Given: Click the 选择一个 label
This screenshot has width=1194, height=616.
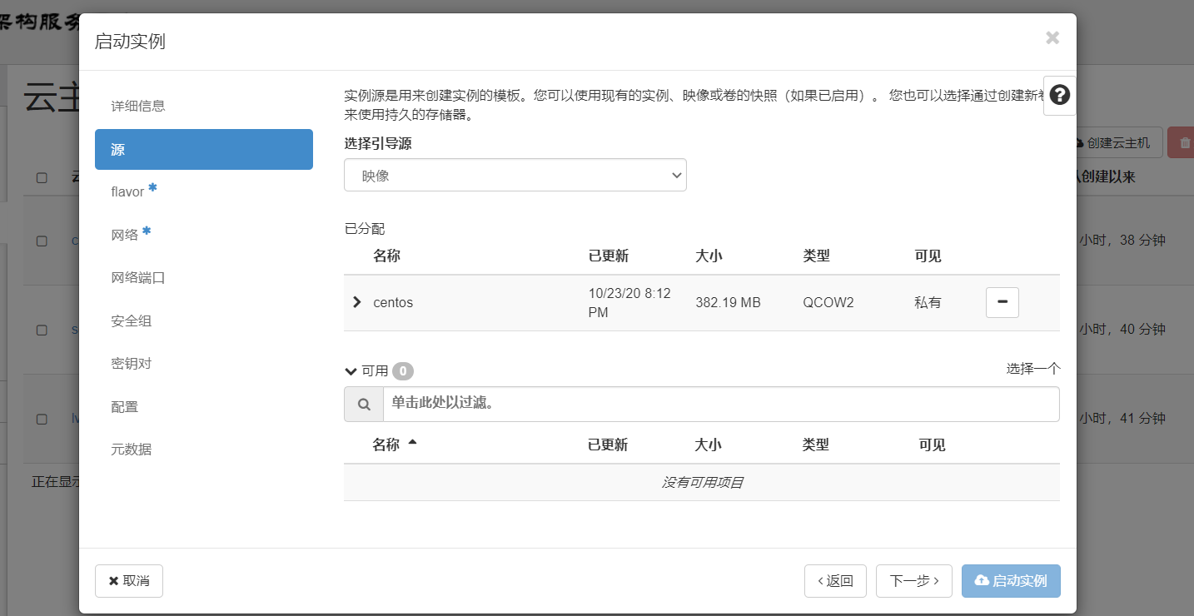Looking at the screenshot, I should [x=1033, y=369].
